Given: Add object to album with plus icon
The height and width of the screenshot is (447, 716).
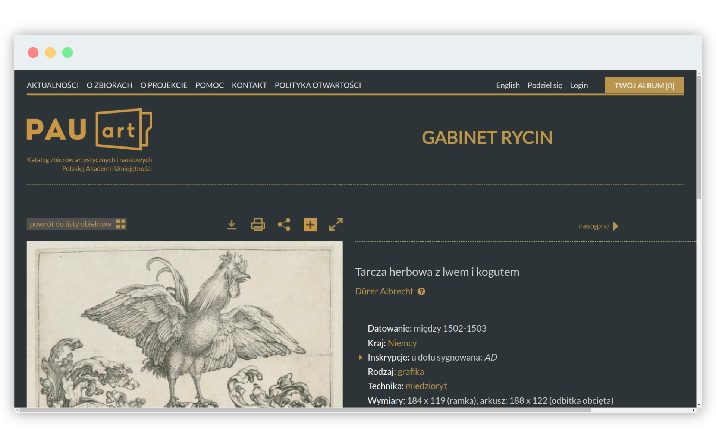Looking at the screenshot, I should point(310,225).
